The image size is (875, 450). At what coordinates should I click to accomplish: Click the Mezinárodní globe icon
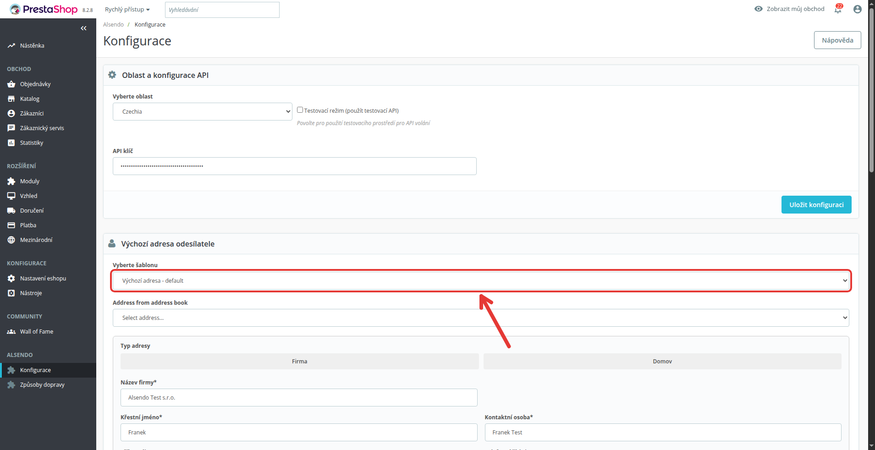[x=11, y=240]
